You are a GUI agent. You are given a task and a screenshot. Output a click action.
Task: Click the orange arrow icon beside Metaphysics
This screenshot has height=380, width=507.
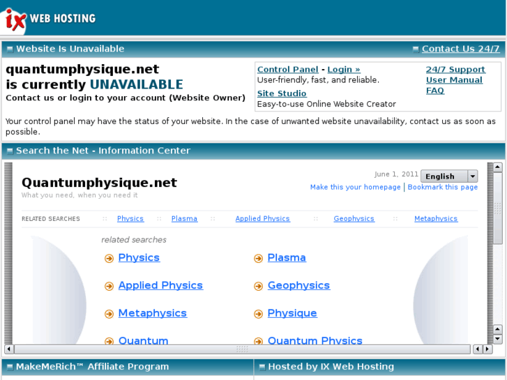click(109, 314)
